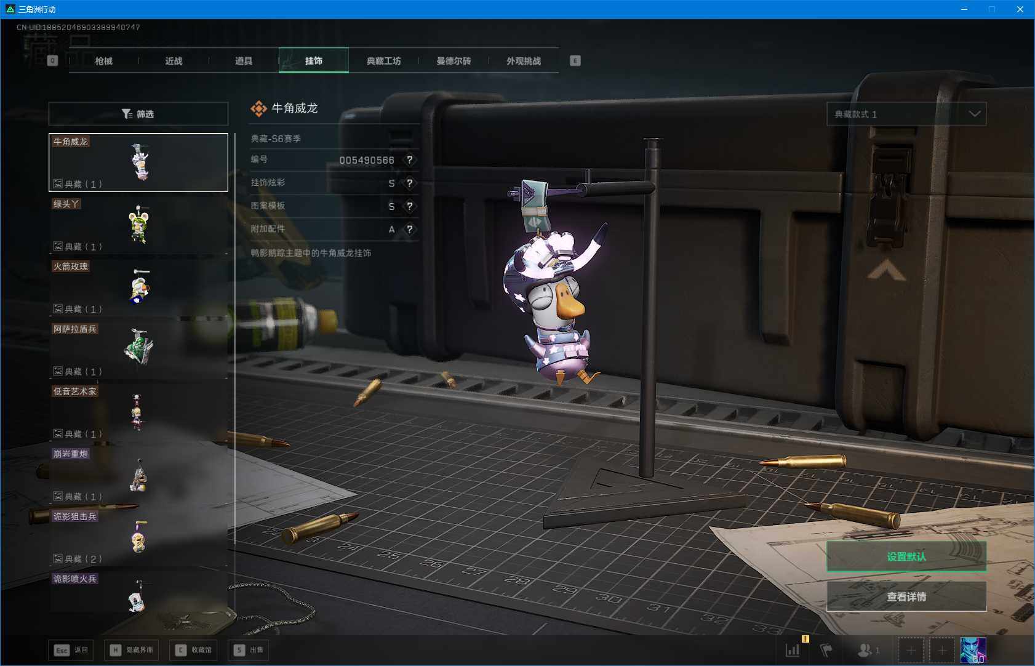Screen dimensions: 1035x666
Task: Click the flag icon in bottom bar
Action: tap(826, 650)
